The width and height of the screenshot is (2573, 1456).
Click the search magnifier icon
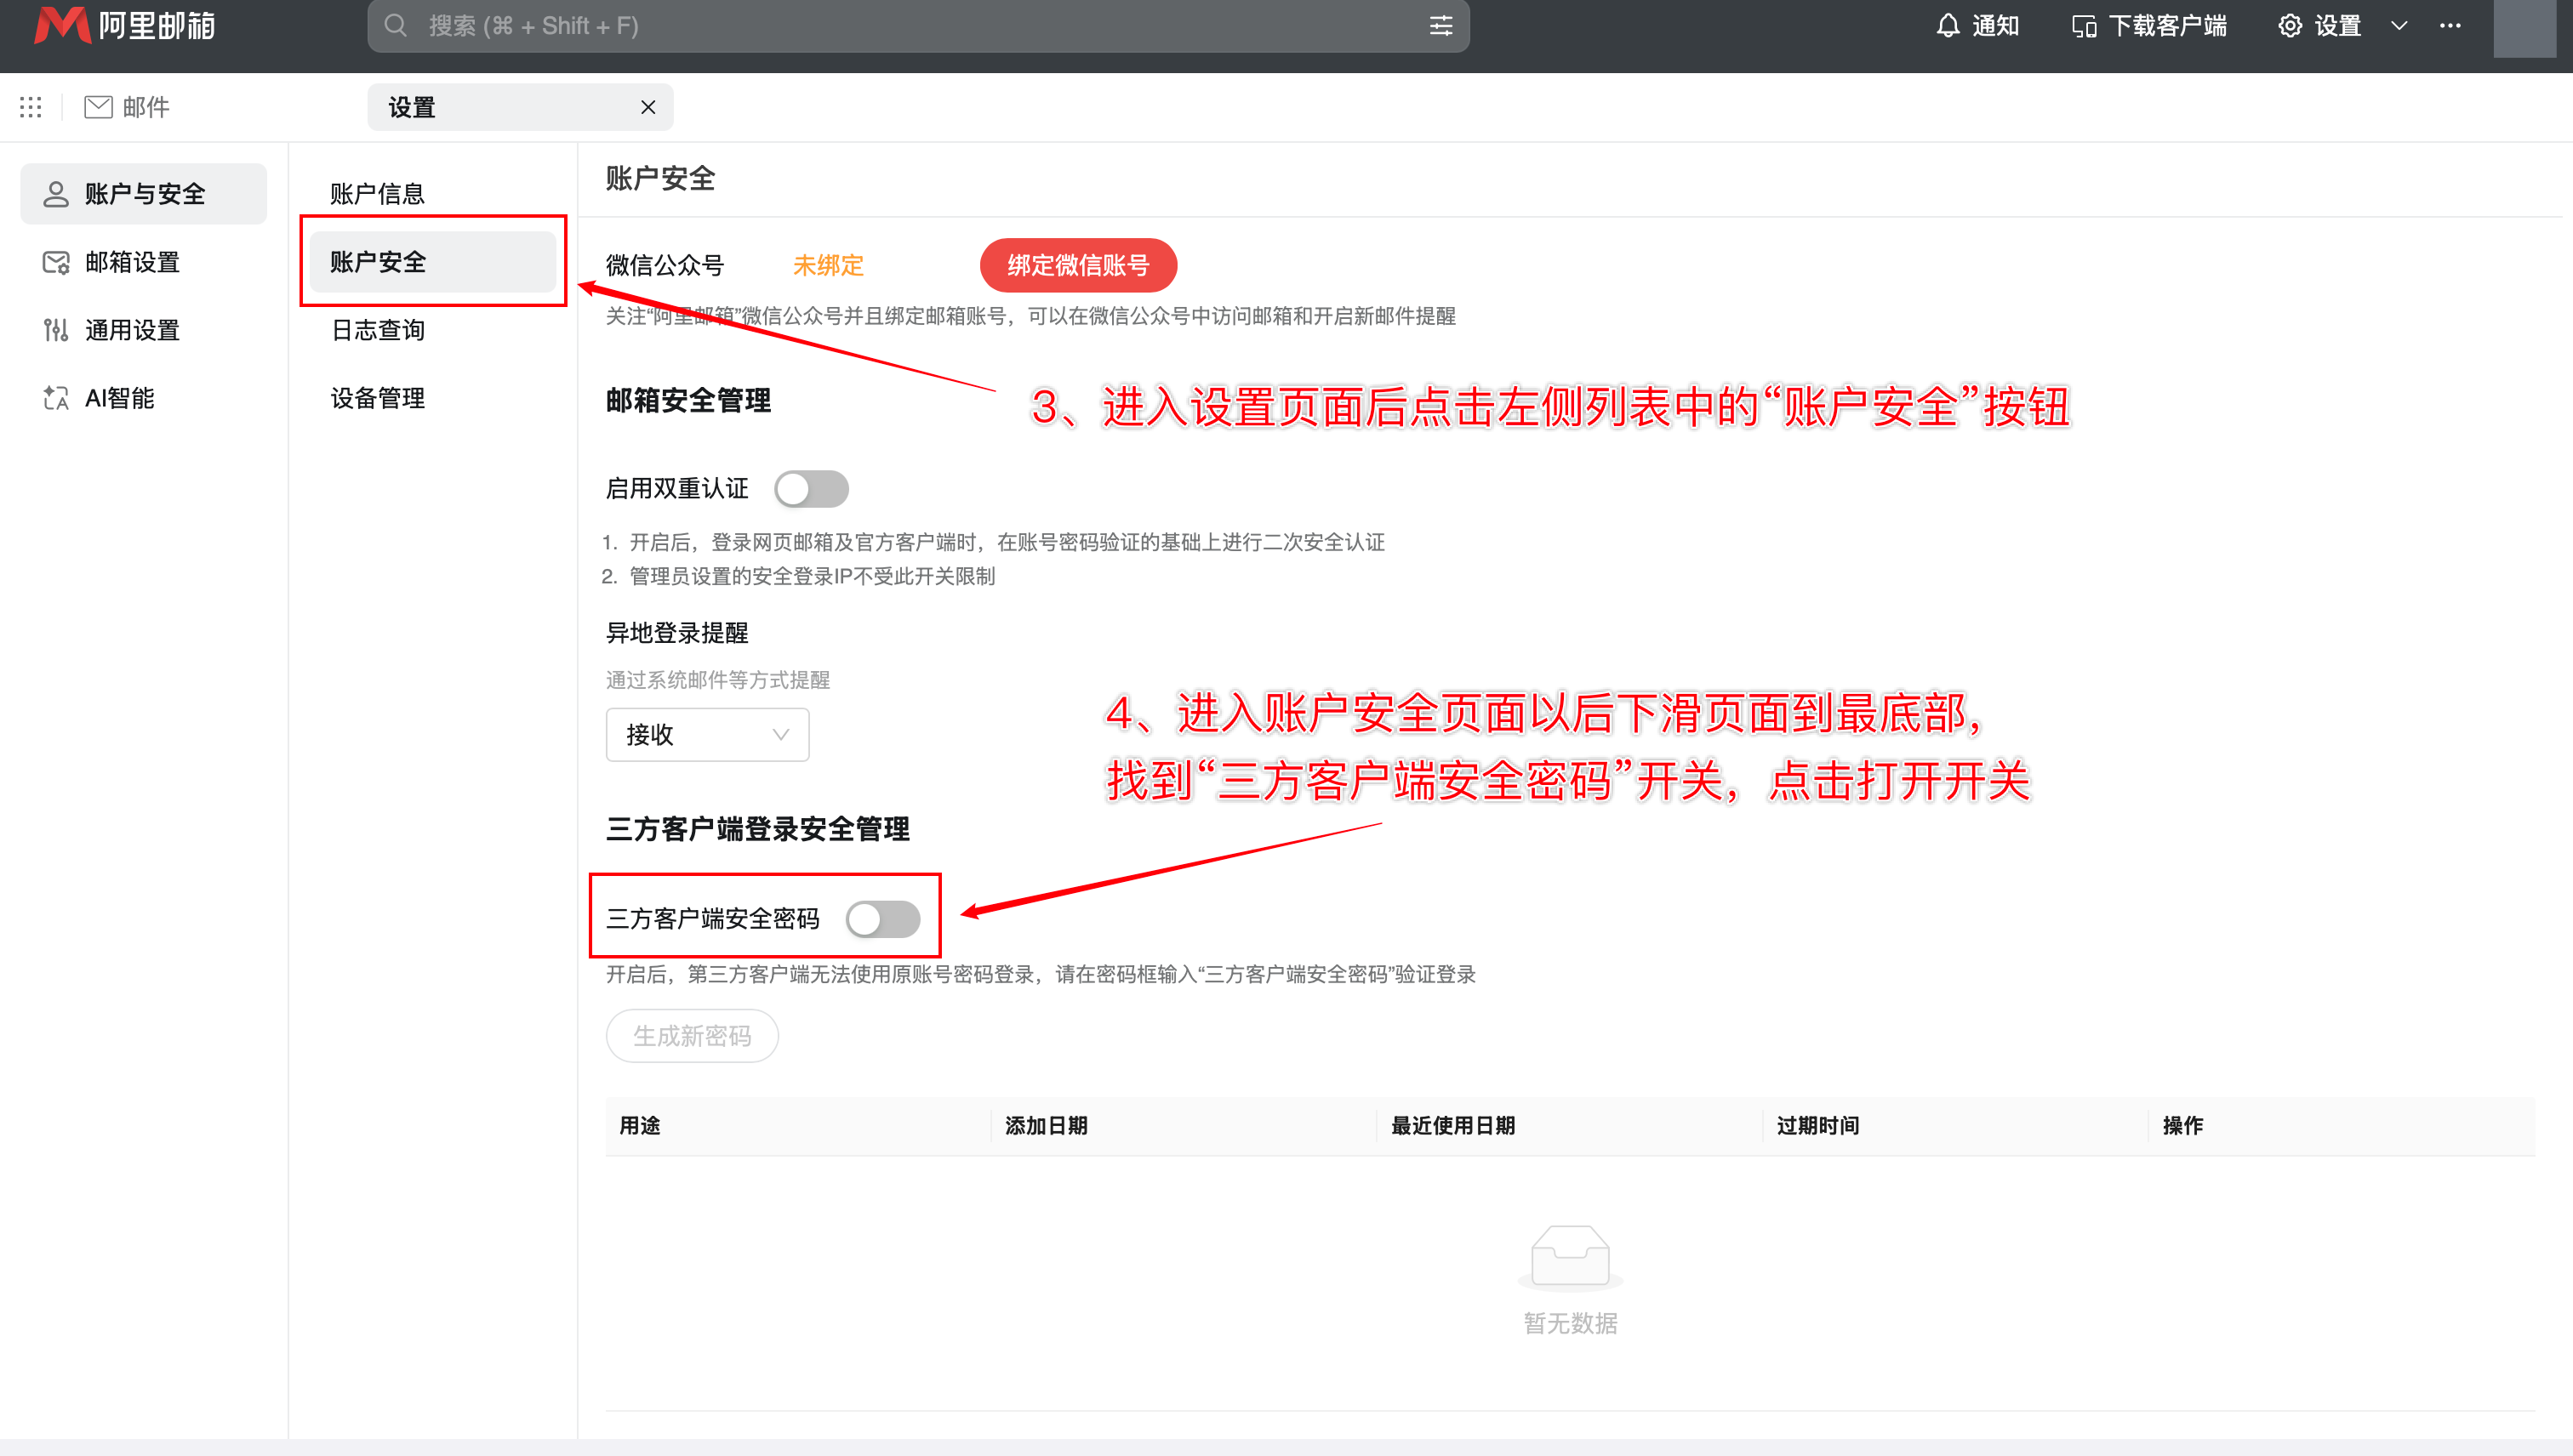397,25
